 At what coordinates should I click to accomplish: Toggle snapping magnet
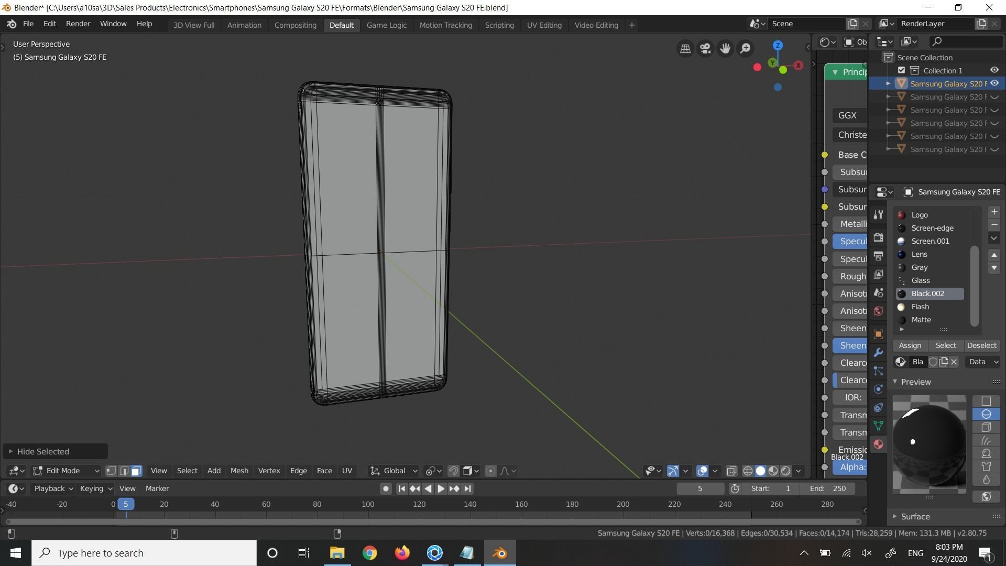[x=453, y=471]
